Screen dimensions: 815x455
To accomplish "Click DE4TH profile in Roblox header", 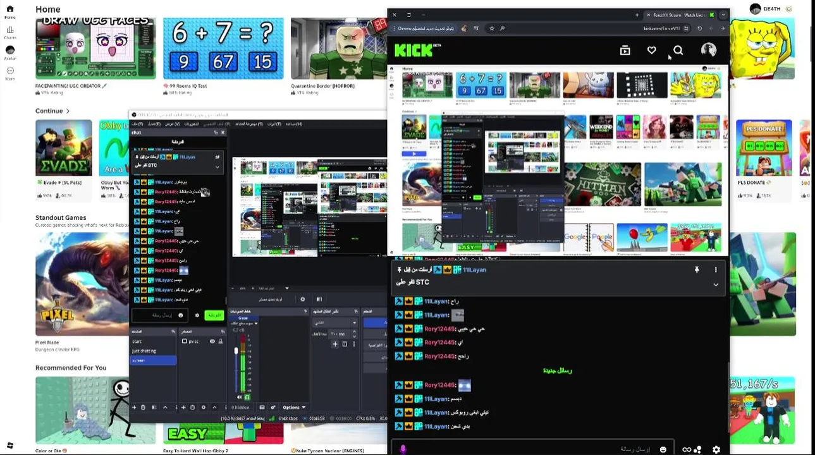I will [766, 9].
